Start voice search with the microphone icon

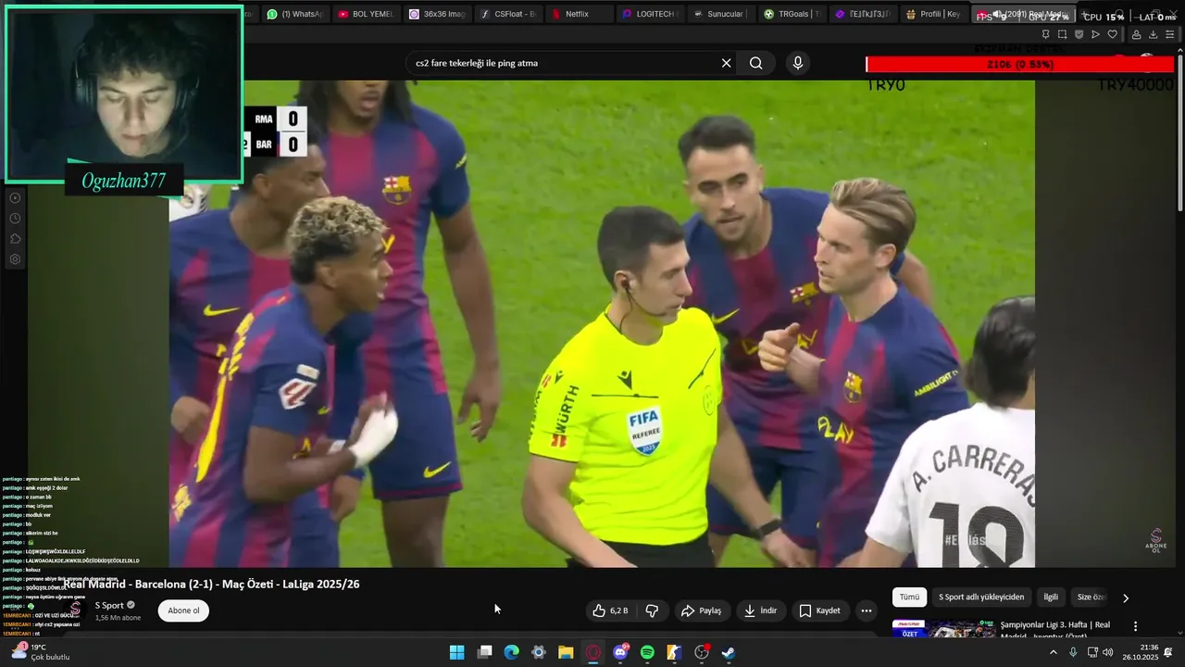tap(798, 63)
